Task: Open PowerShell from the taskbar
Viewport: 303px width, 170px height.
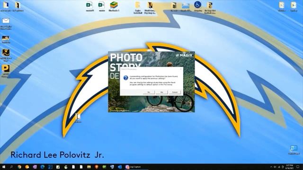Action: pyautogui.click(x=50, y=167)
